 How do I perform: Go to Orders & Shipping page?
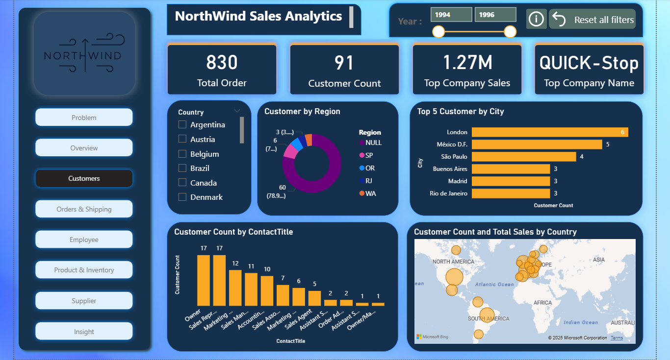point(84,209)
